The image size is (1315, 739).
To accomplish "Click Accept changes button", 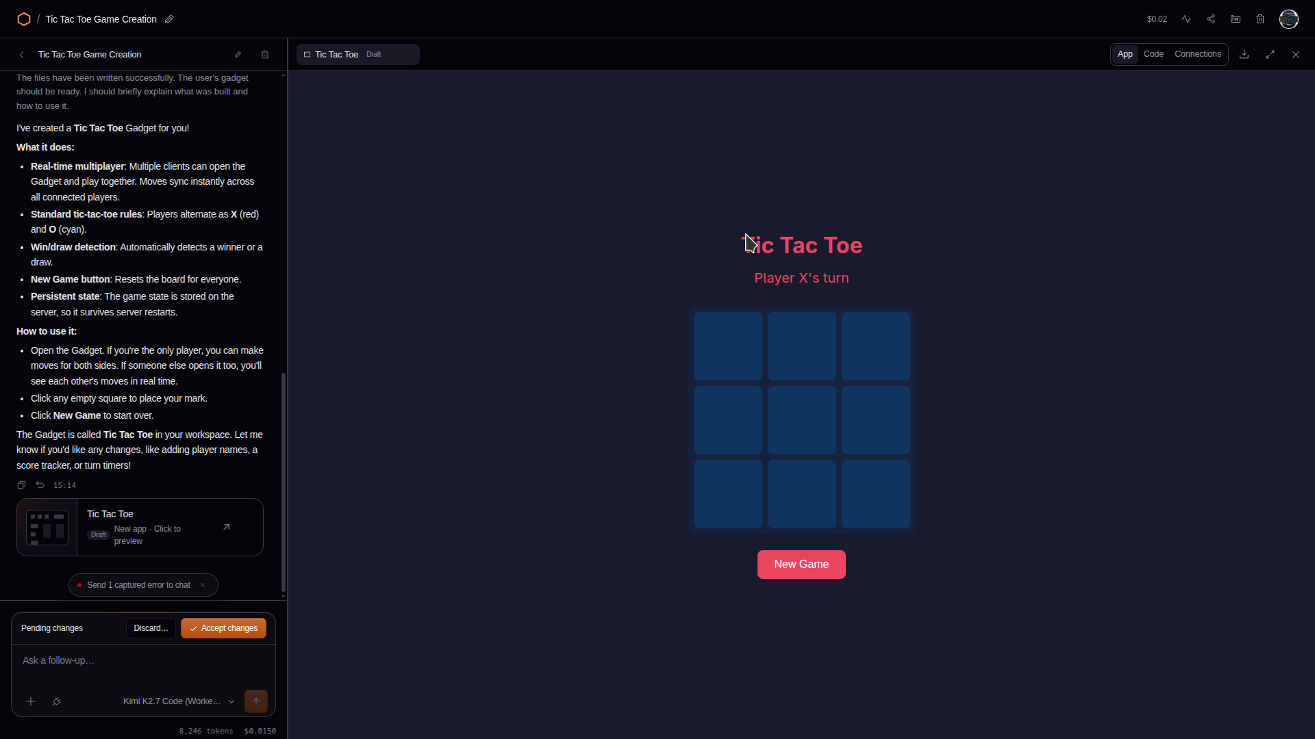I will pos(223,628).
